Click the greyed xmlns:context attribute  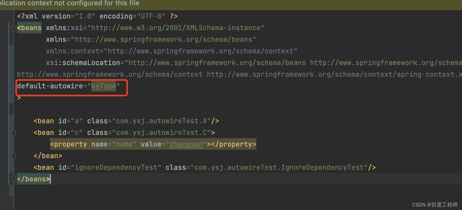[x=171, y=51]
